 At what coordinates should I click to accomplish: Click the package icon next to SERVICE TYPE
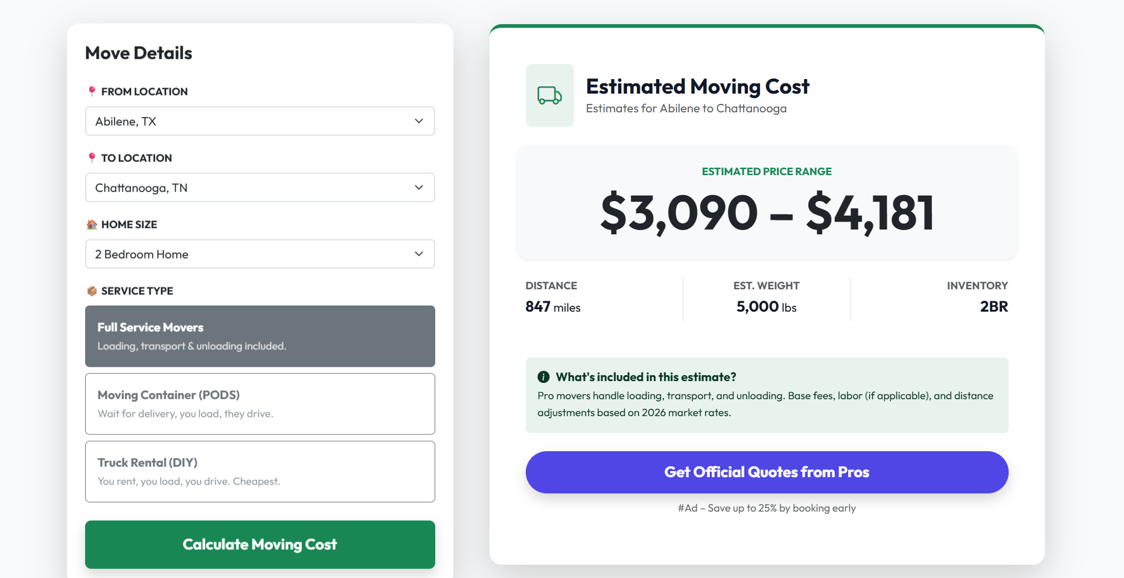coord(92,291)
